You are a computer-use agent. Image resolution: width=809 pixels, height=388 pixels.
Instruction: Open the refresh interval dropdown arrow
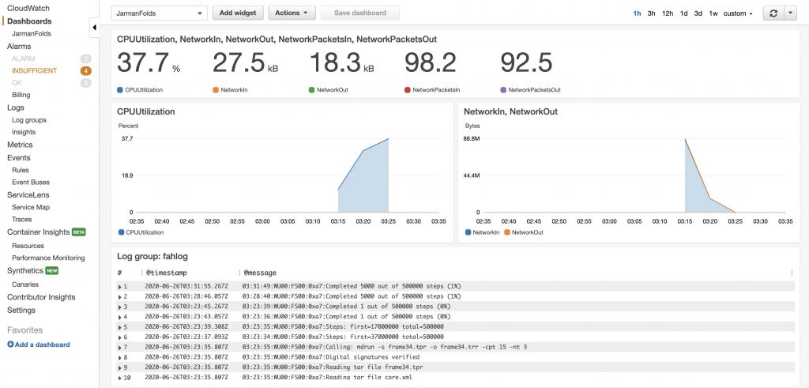pos(791,13)
